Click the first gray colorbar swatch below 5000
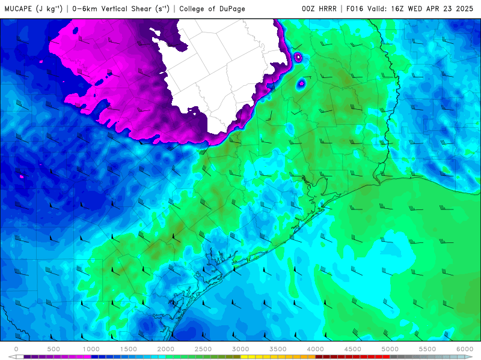Viewport: 481px width, 360px height. 394,356
